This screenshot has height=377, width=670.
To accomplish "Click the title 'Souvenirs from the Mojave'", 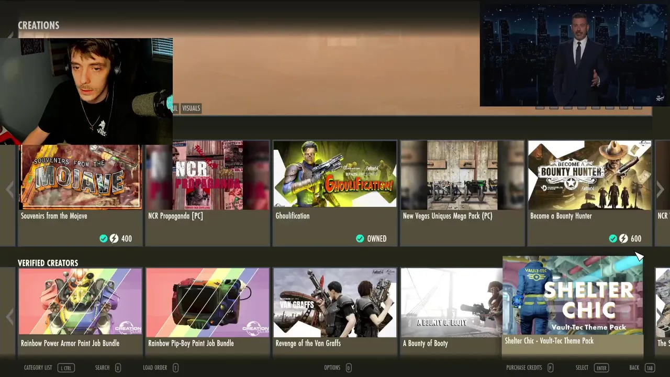I will [54, 216].
